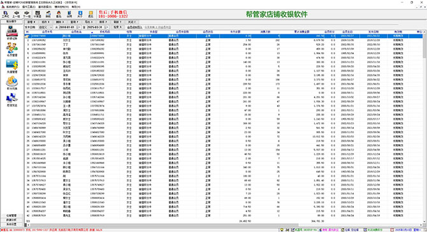This screenshot has height=232, width=427.
Task: Click the Close button in the action bar
Action: 132,22
